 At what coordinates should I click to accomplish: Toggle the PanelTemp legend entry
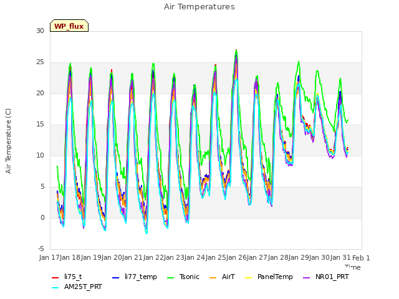tap(269, 277)
